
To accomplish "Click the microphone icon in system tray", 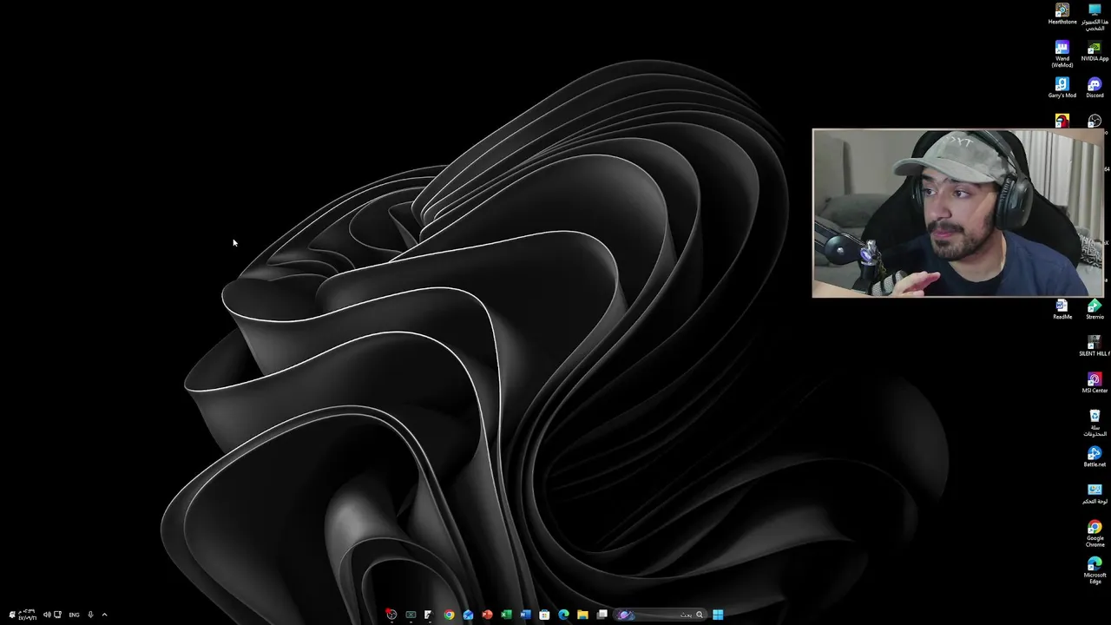I will (90, 615).
